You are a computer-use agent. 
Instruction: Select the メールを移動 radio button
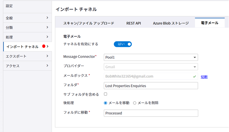[x=106, y=103]
